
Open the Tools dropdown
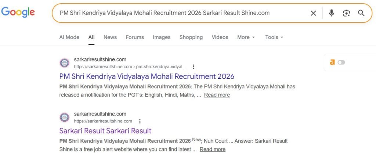274,37
